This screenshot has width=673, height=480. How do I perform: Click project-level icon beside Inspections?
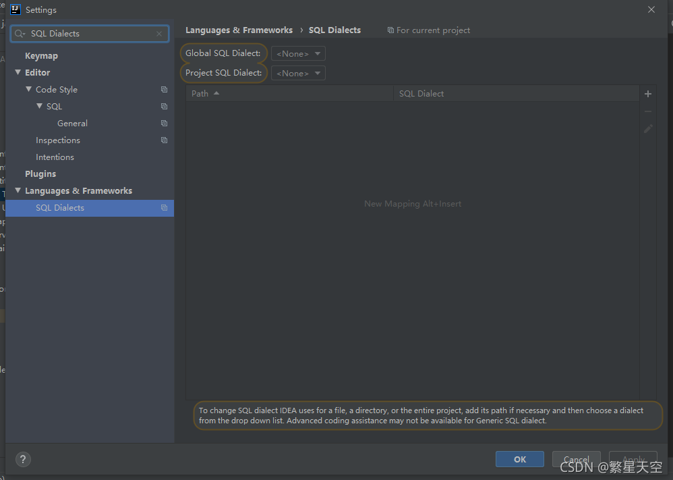164,140
